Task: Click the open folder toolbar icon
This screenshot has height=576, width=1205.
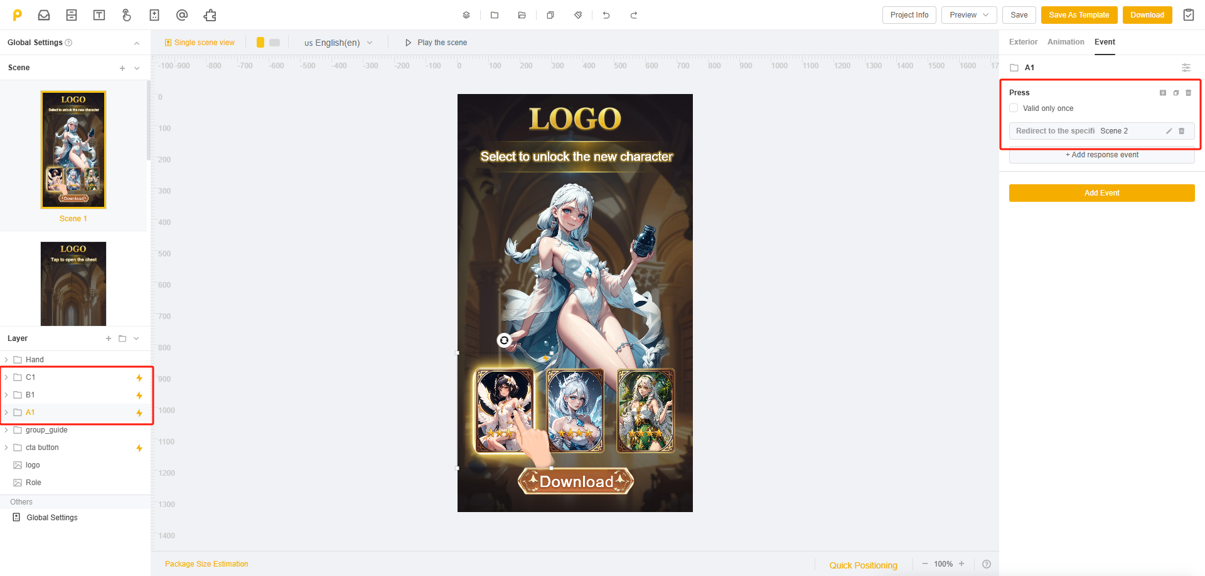Action: pyautogui.click(x=522, y=15)
